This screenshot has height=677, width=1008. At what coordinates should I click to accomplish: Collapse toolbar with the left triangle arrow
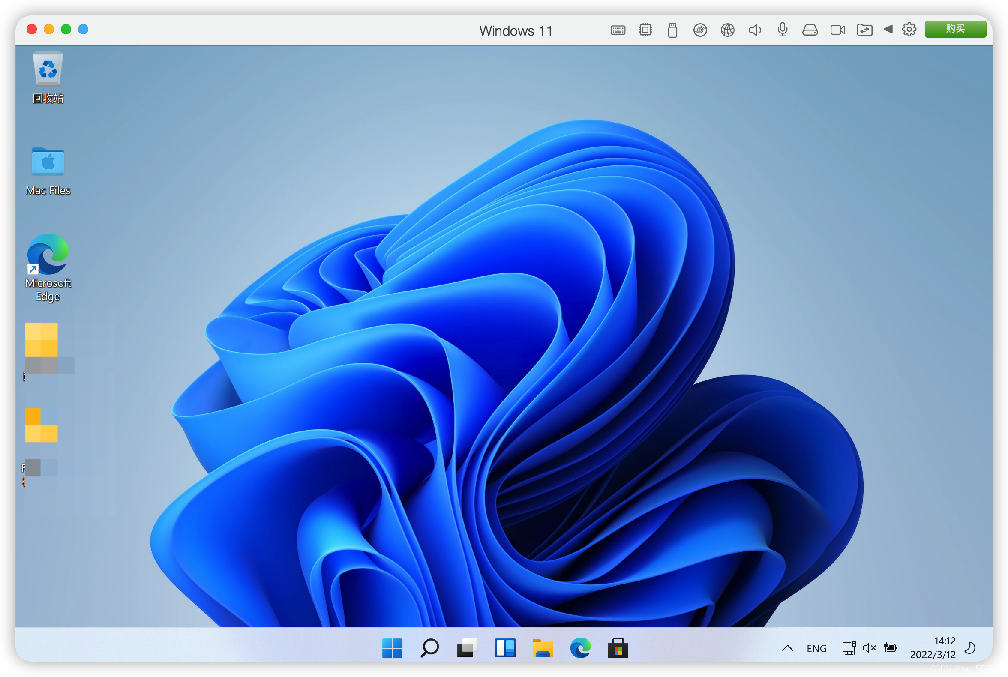point(888,30)
